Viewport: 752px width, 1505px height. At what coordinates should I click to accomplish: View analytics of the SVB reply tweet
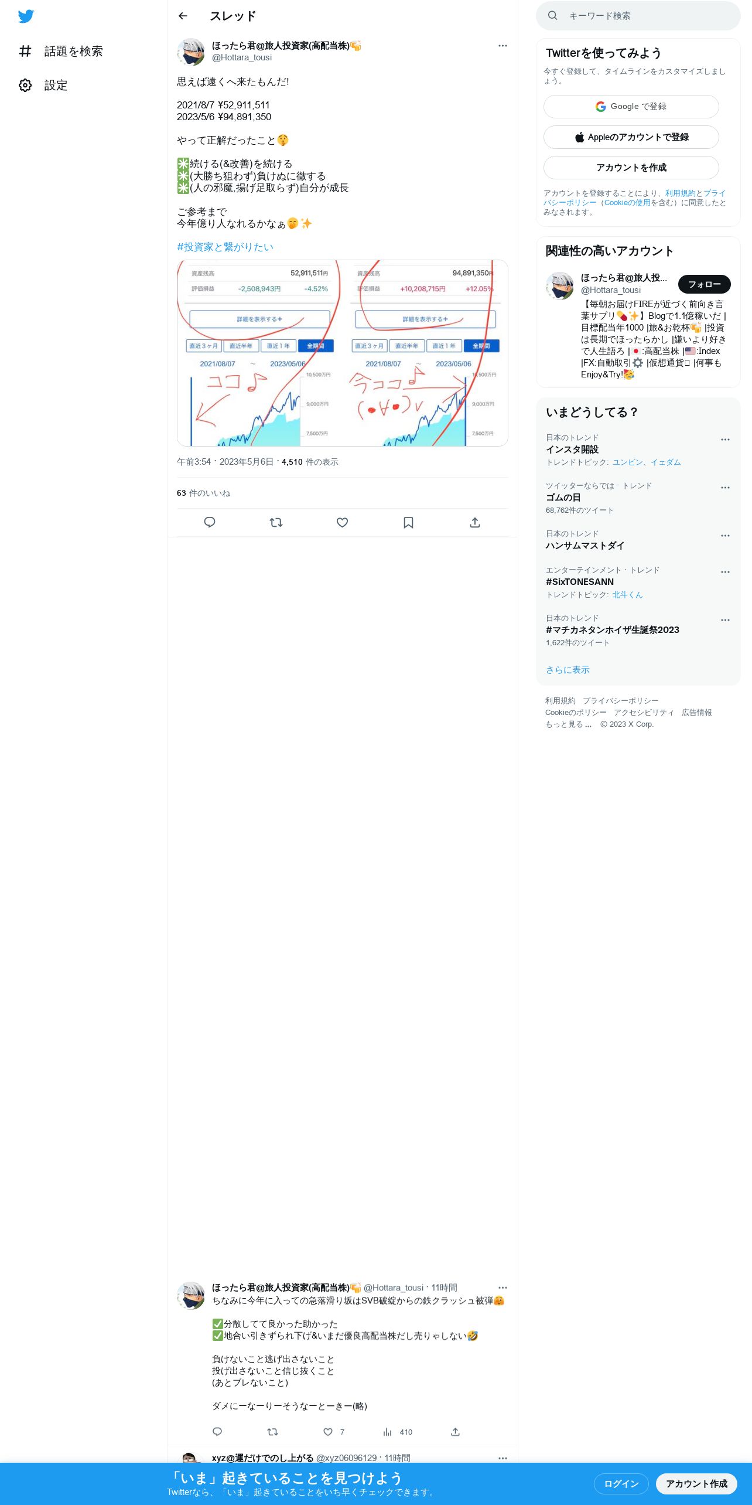pos(398,1432)
